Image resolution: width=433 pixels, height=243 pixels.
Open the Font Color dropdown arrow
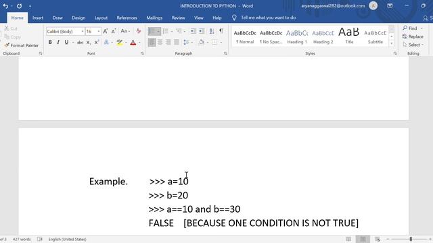point(139,43)
